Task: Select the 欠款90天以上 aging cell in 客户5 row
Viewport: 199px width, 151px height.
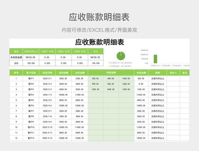Action: tap(157, 100)
